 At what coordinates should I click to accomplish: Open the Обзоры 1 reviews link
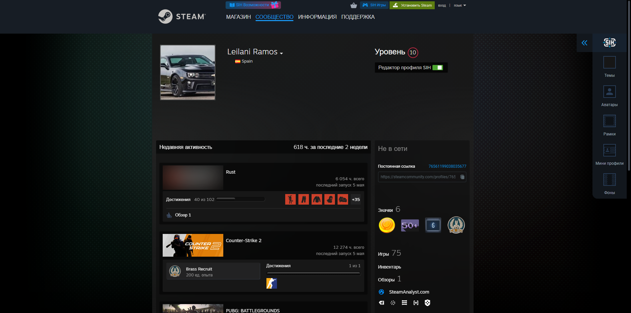[x=390, y=279]
